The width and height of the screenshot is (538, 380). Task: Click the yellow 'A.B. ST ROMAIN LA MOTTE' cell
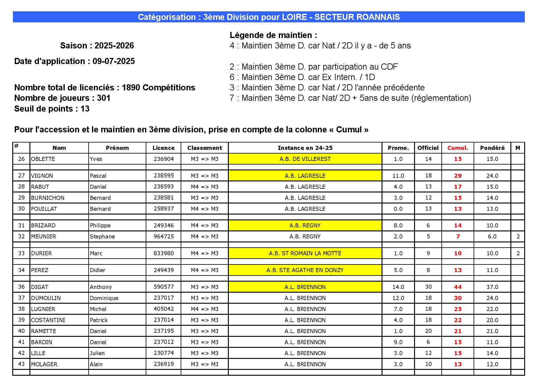(305, 253)
